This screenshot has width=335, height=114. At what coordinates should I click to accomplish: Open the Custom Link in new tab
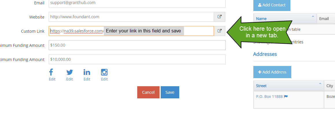click(219, 31)
